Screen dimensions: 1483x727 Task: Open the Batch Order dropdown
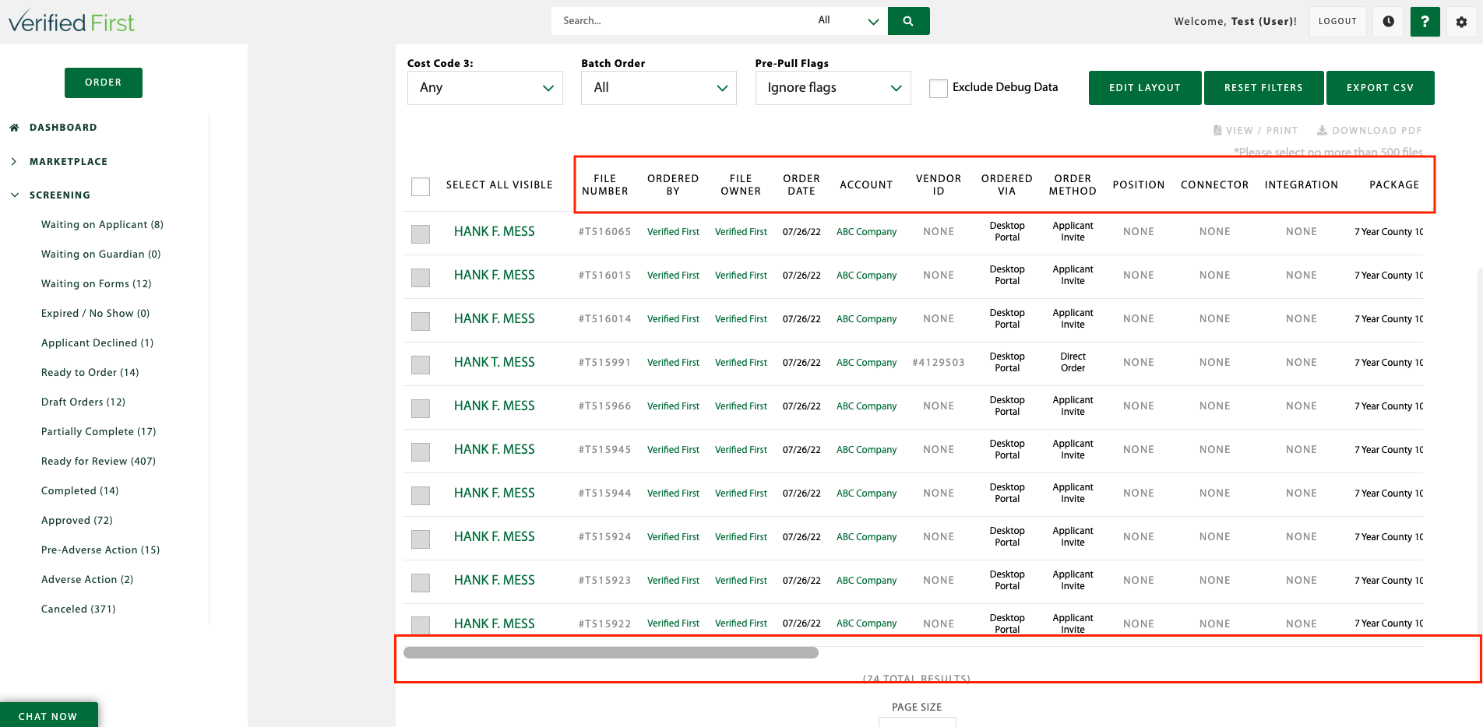[659, 88]
